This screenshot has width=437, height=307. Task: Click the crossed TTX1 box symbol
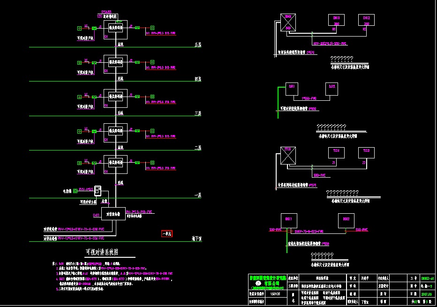[x=286, y=156]
